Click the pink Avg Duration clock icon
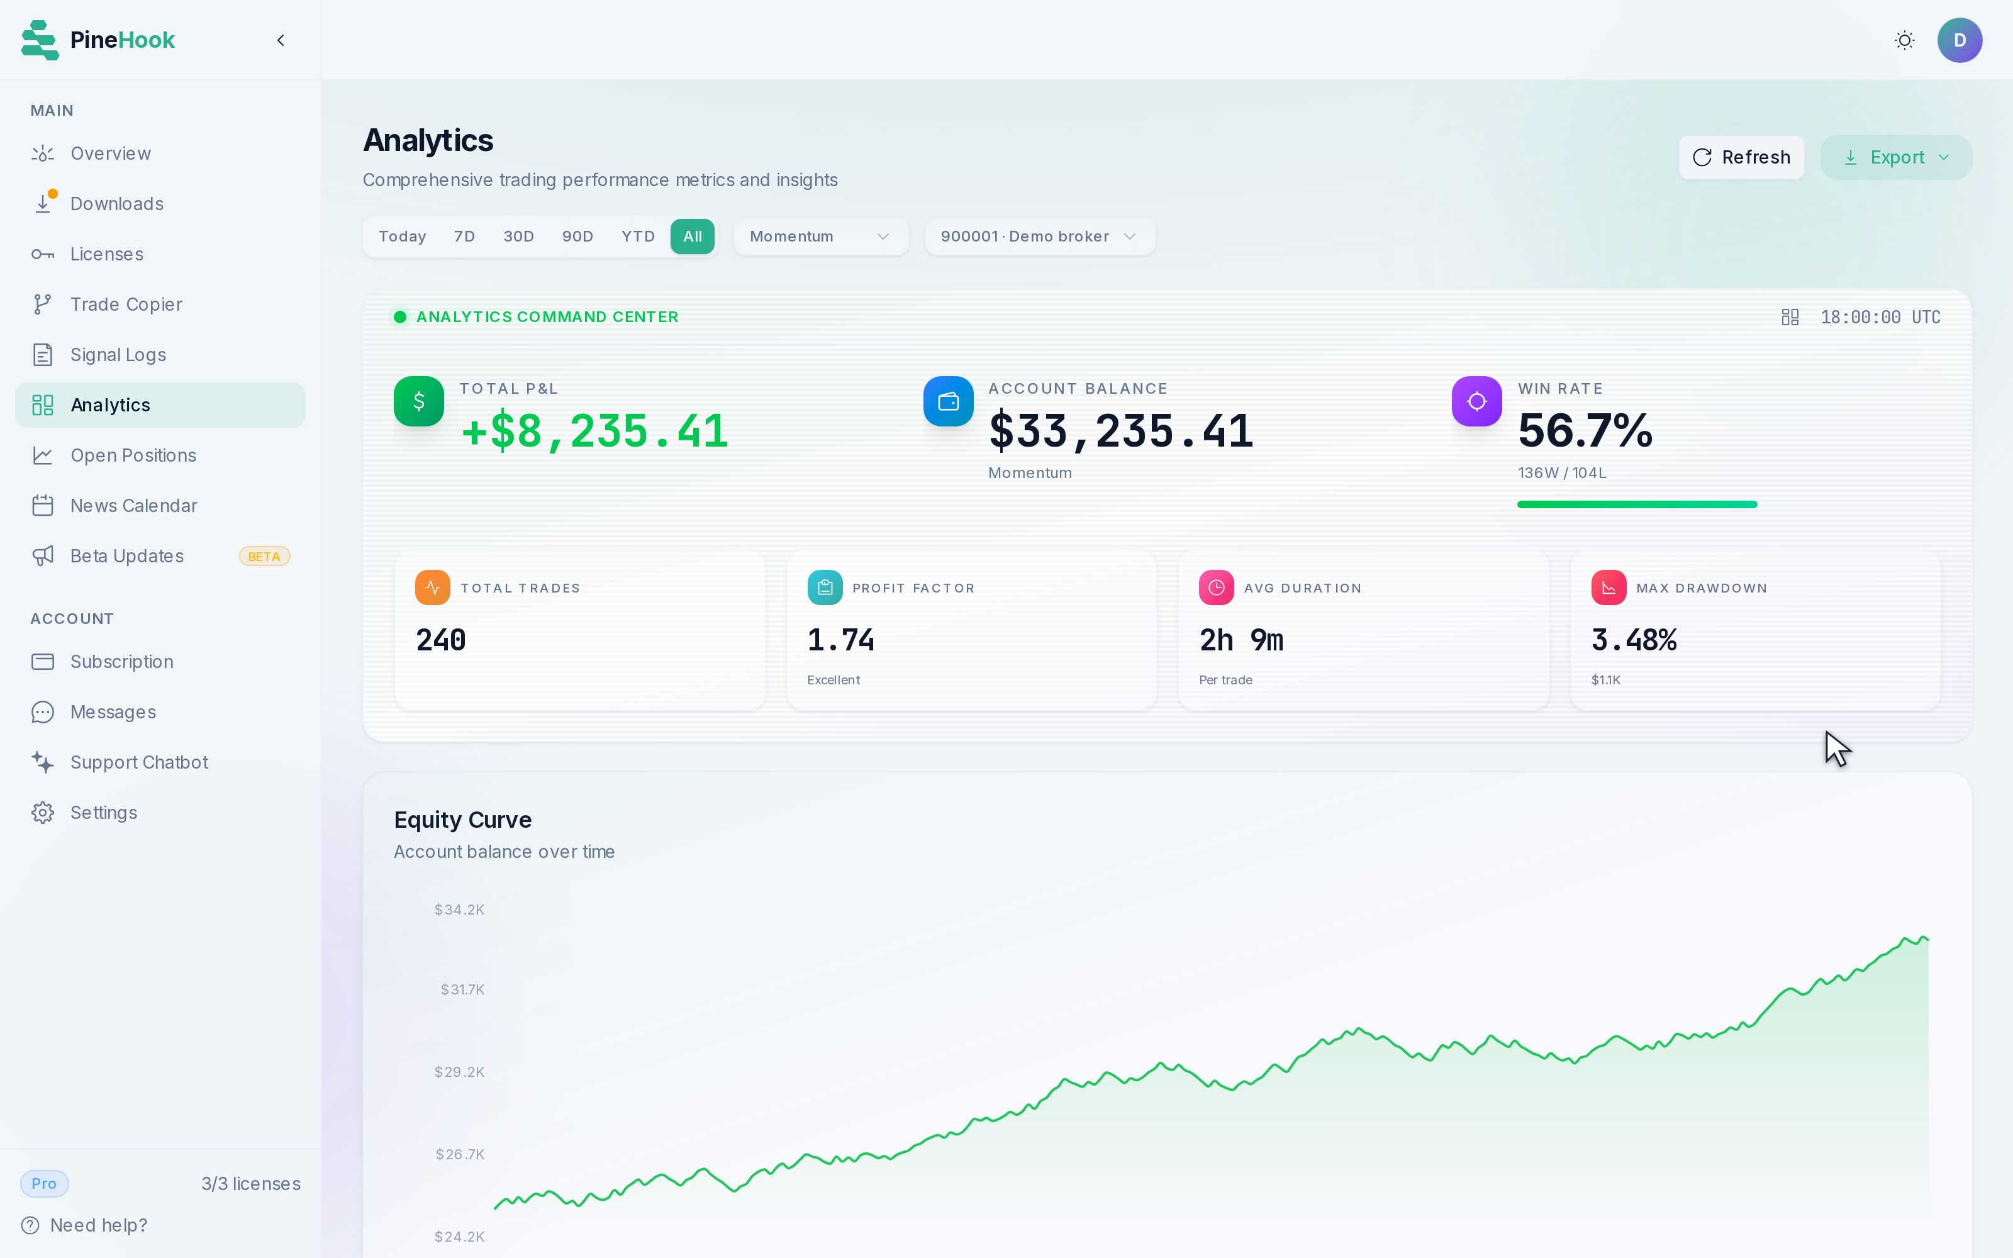Screen dimensions: 2013x1258 (x=1216, y=587)
